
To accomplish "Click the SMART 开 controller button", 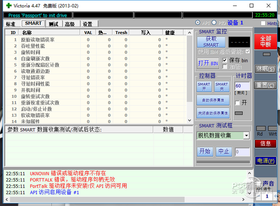I will coord(204,87).
